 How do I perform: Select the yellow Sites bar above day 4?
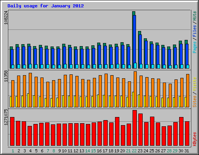[28, 100]
